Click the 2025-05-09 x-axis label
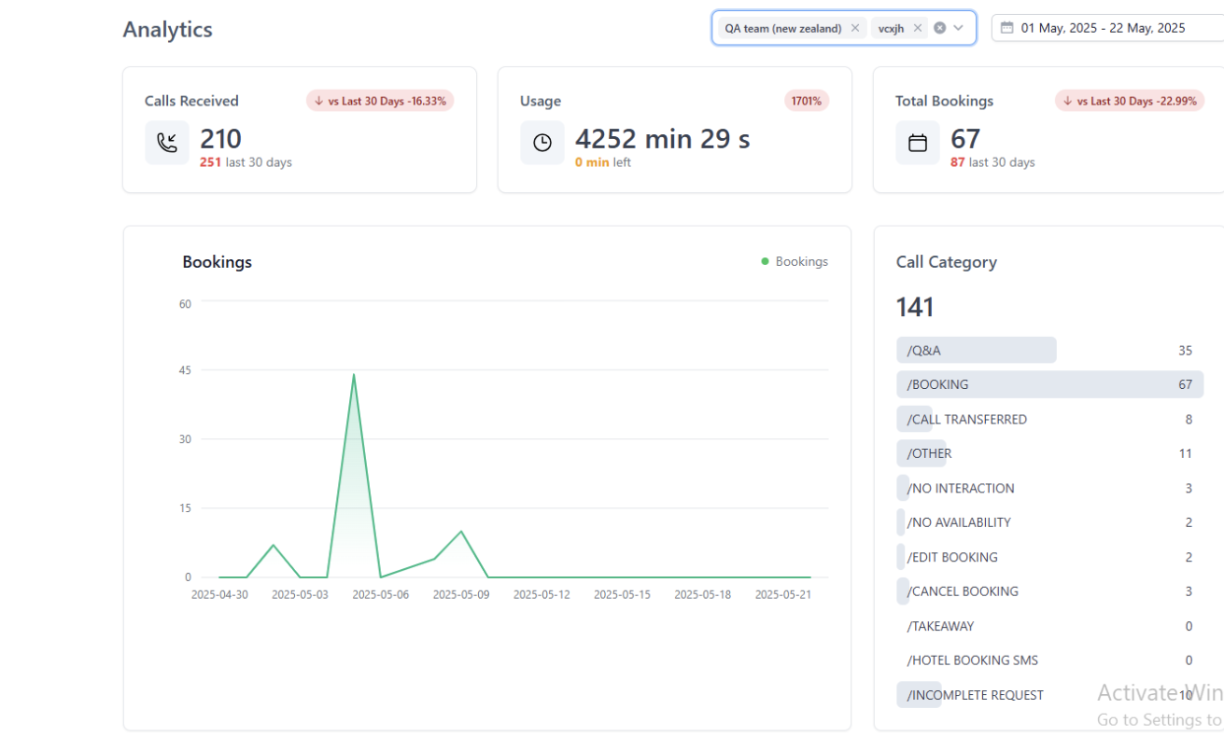 461,594
